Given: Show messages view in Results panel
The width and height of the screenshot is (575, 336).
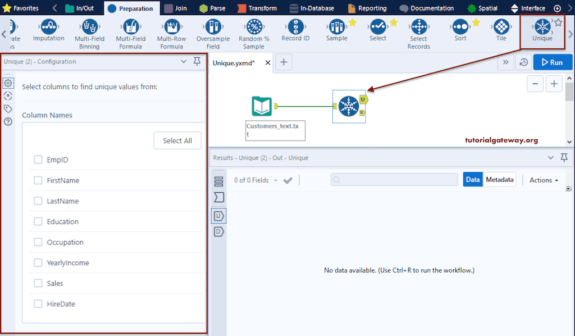Looking at the screenshot, I should (x=218, y=181).
